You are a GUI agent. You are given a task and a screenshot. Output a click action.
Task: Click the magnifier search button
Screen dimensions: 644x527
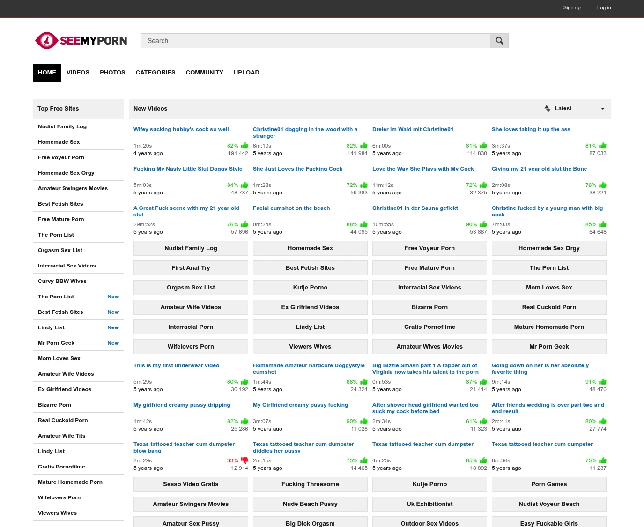(x=499, y=41)
